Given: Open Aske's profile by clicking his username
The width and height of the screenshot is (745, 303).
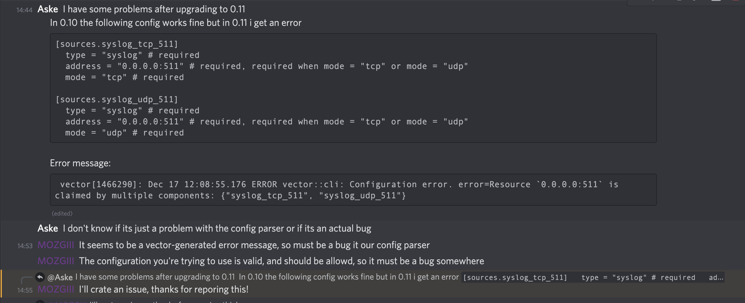Looking at the screenshot, I should click(47, 9).
